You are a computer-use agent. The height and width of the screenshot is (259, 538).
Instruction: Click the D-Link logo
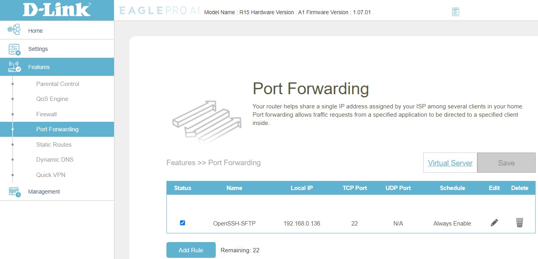click(x=57, y=10)
